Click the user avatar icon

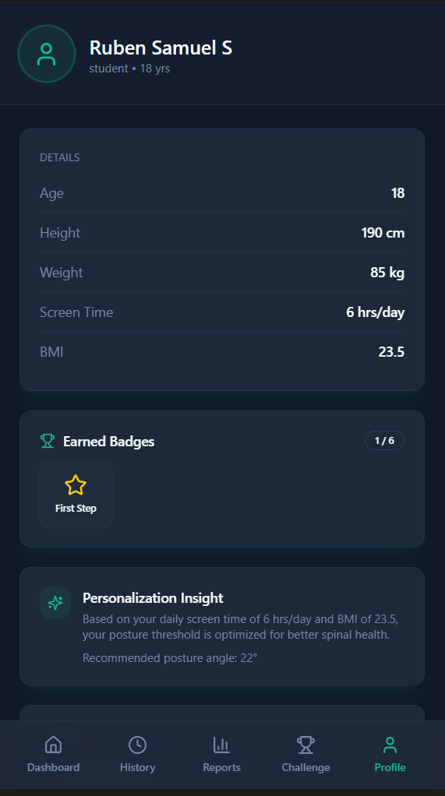(x=47, y=54)
